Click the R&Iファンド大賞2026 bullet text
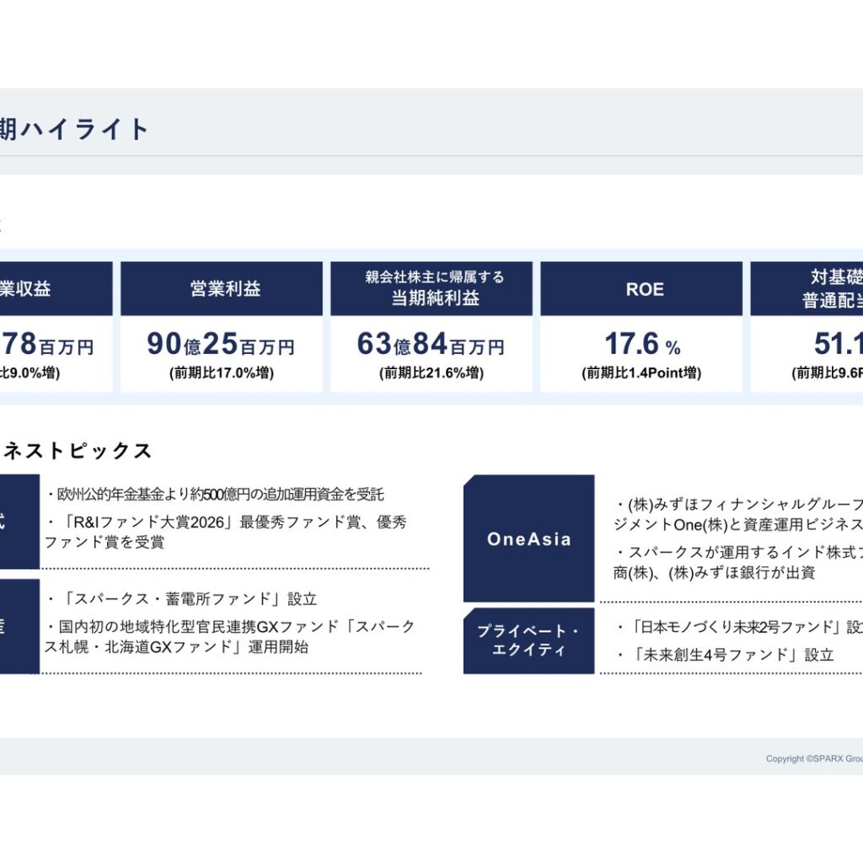The height and width of the screenshot is (863, 863). (x=226, y=532)
